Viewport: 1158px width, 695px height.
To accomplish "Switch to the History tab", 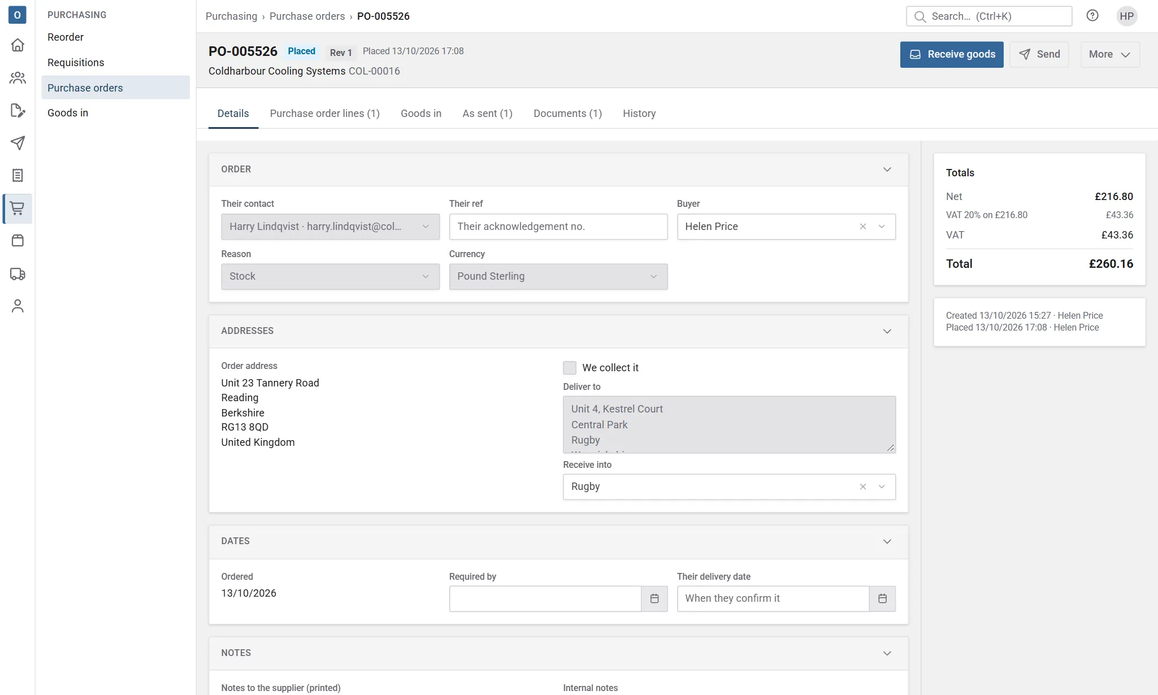I will click(x=639, y=114).
